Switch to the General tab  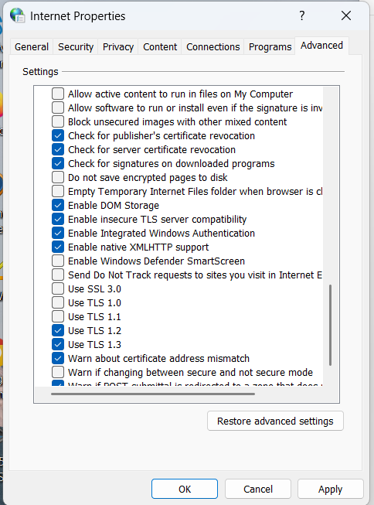coord(32,47)
